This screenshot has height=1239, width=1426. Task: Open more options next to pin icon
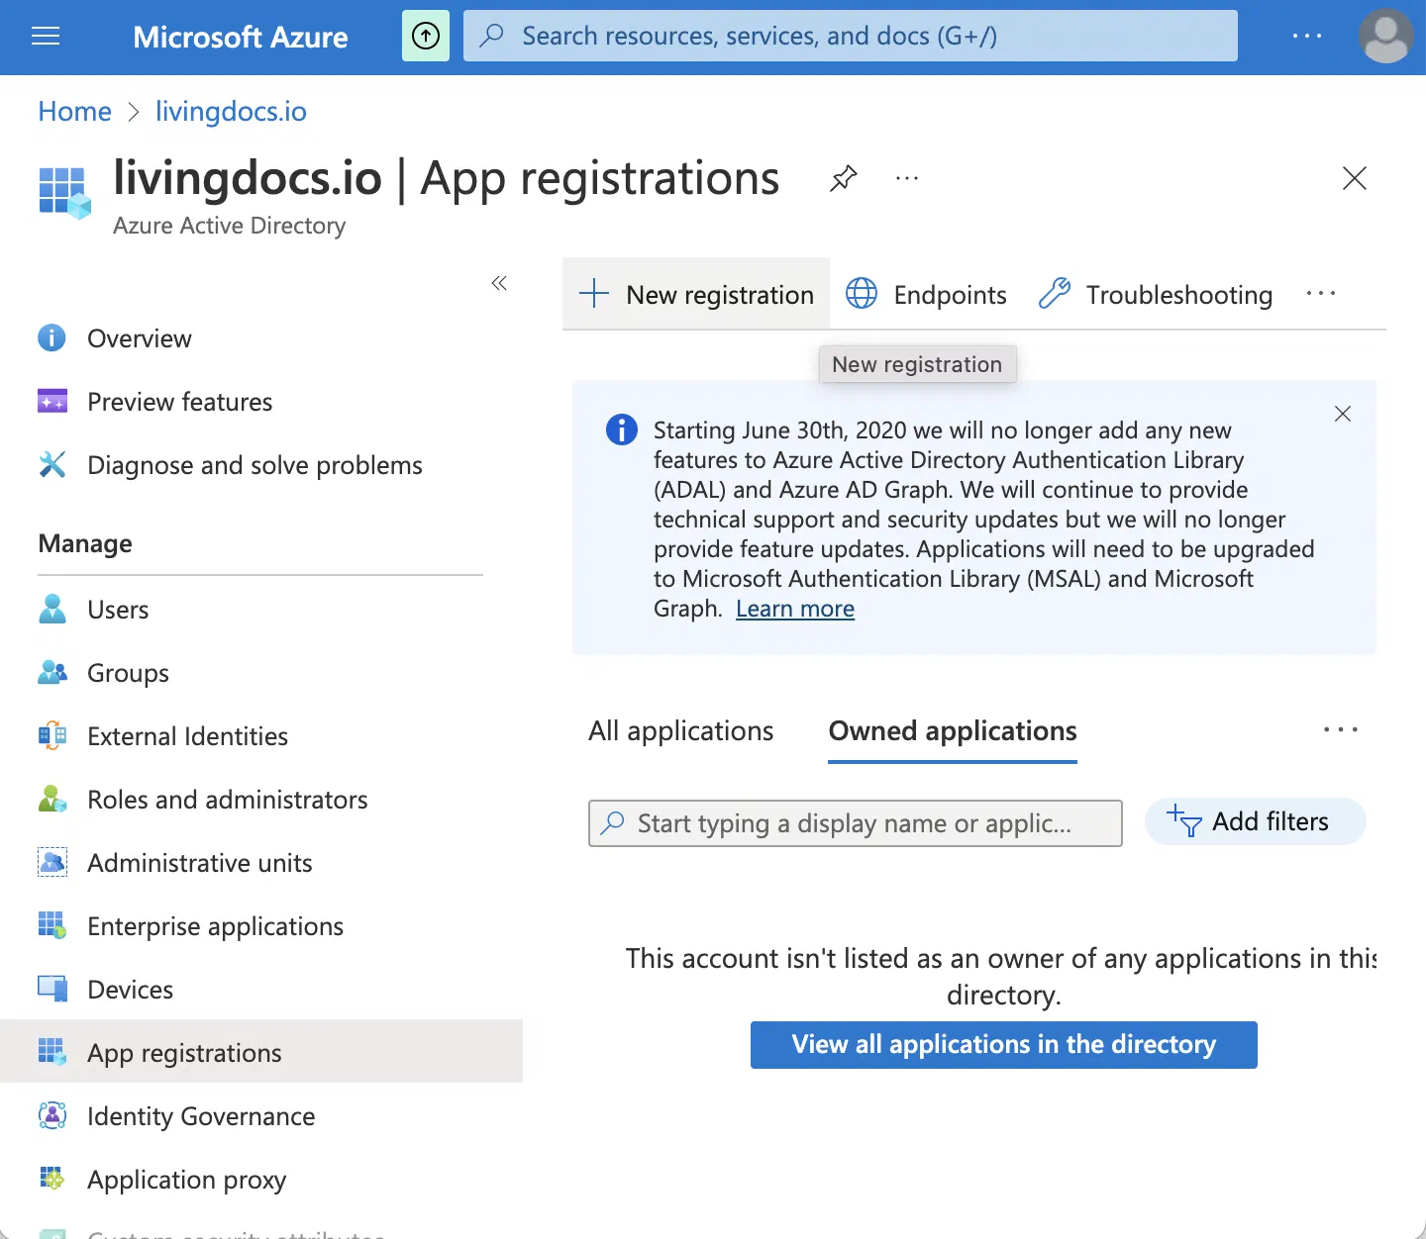point(907,179)
